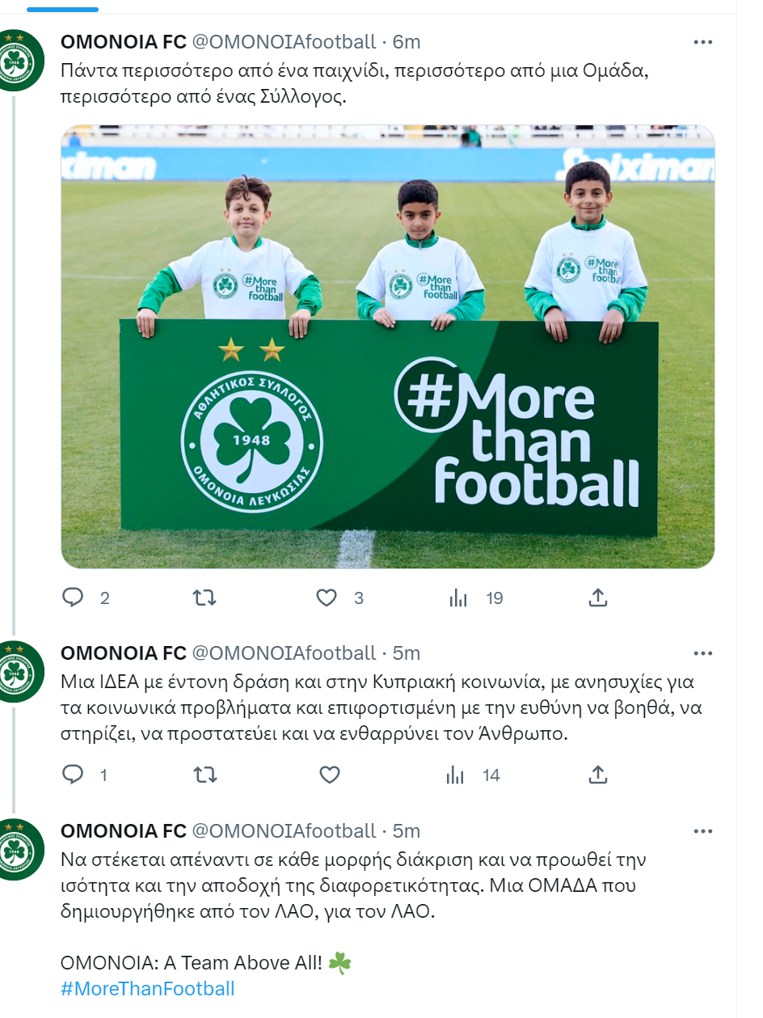Open the #MoreThanFootball hashtag link
The height and width of the screenshot is (1018, 763).
[148, 988]
